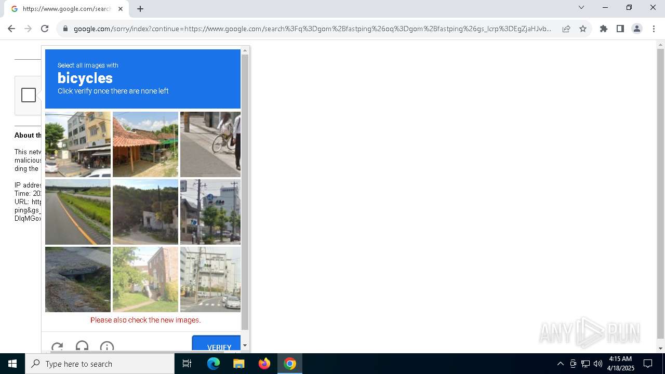This screenshot has height=374, width=665.
Task: Open Task View on the taskbar
Action: point(187,364)
